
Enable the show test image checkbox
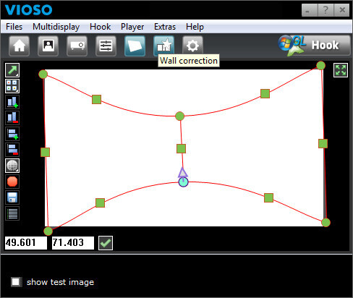(x=16, y=282)
